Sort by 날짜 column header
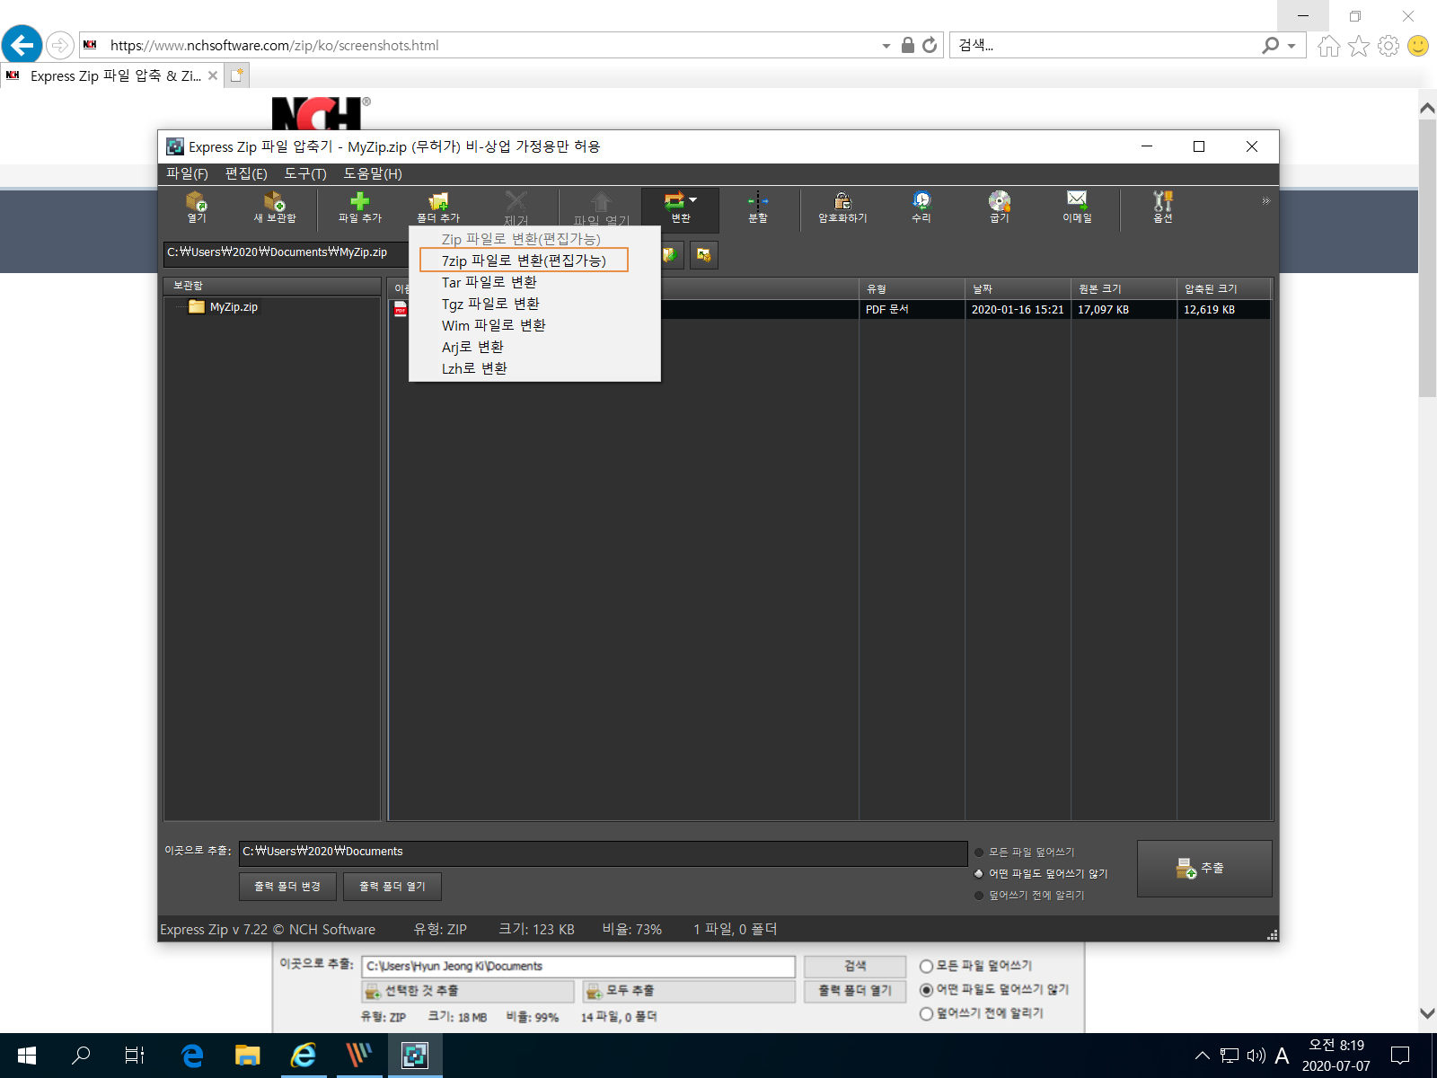1437x1078 pixels. (1018, 288)
